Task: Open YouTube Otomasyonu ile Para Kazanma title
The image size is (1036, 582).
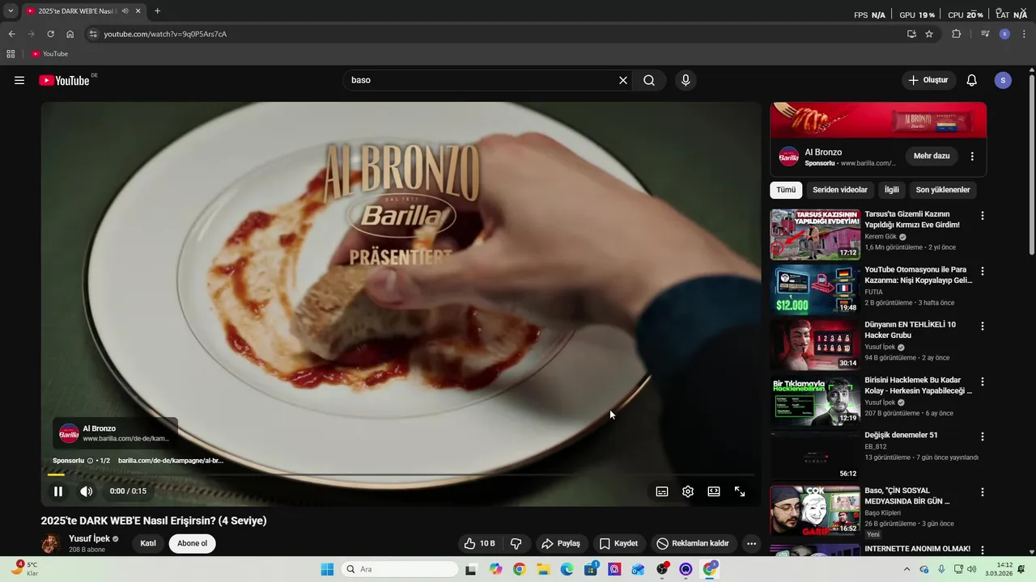Action: tap(919, 275)
